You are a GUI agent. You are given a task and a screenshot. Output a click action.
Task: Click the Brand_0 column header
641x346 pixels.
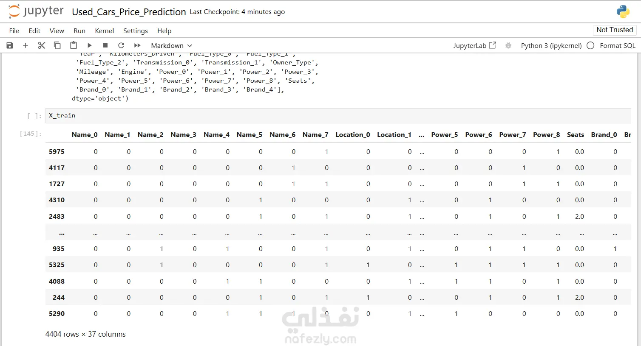pos(604,134)
